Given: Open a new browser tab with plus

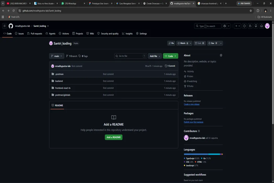Looking at the screenshot, I should coord(226,3).
